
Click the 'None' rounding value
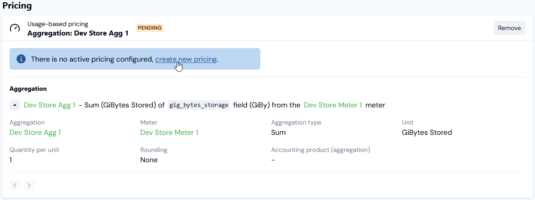click(149, 160)
